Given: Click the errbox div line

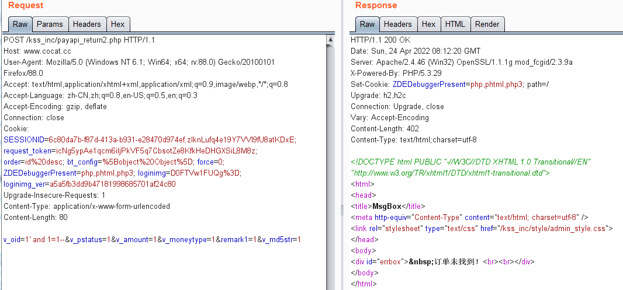Looking at the screenshot, I should pyautogui.click(x=442, y=262).
